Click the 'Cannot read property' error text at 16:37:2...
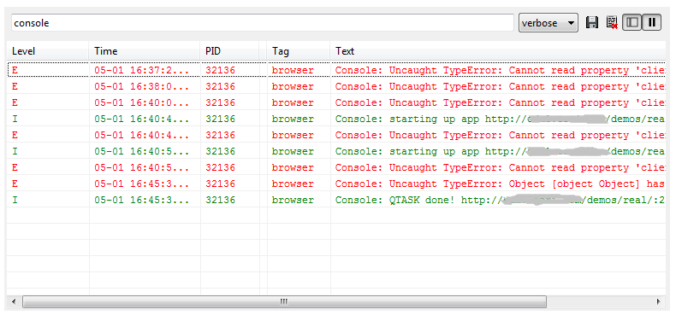This screenshot has width=676, height=315. click(x=500, y=70)
